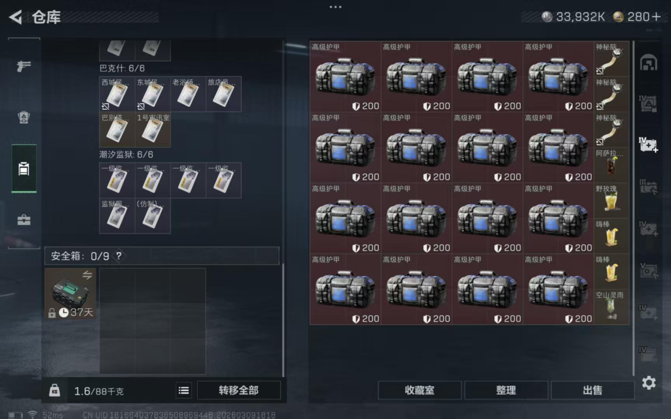Select the 监狱服 keycard

tap(117, 216)
